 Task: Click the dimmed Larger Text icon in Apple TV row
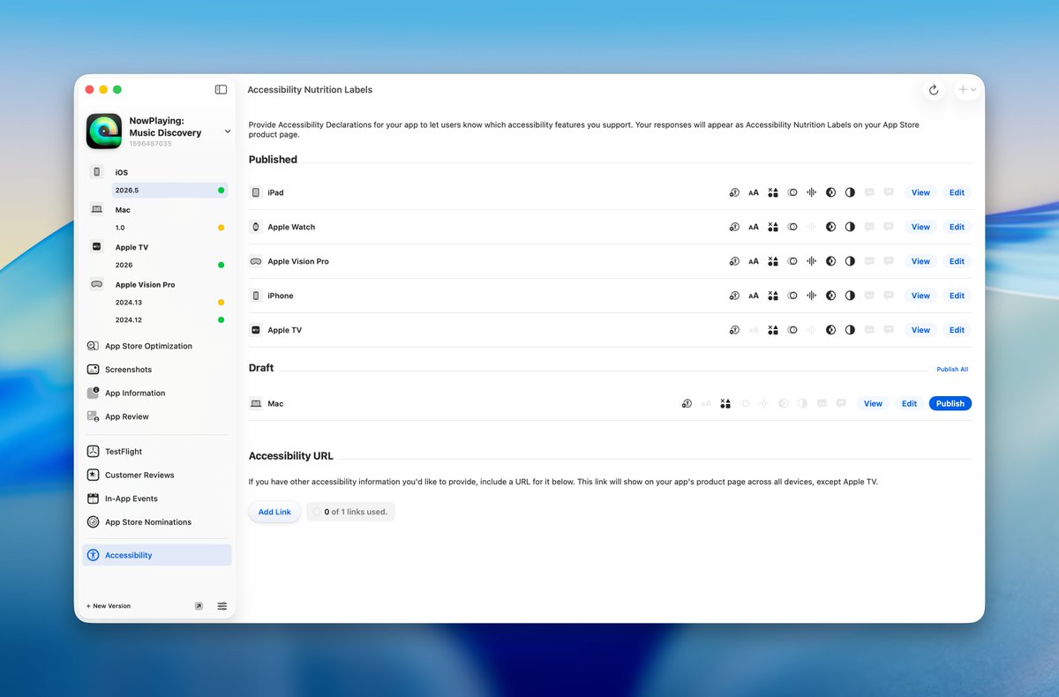coord(754,330)
